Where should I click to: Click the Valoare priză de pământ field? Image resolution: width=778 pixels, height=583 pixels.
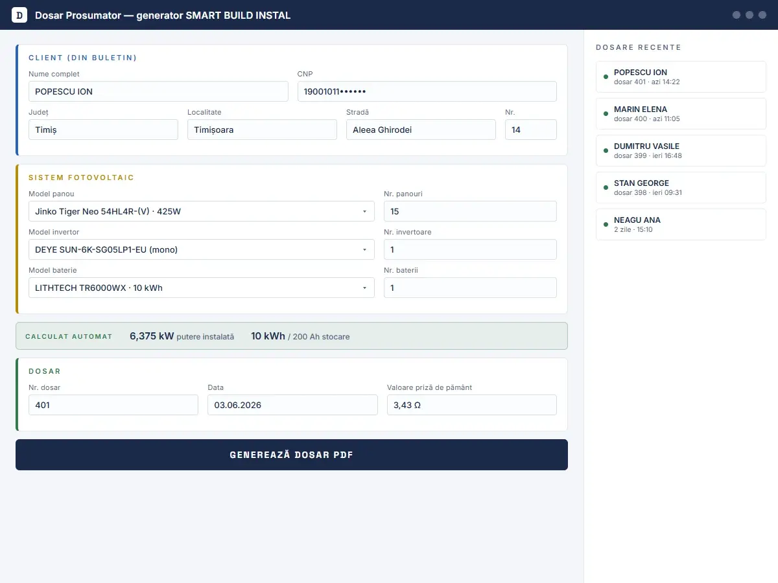coord(472,405)
